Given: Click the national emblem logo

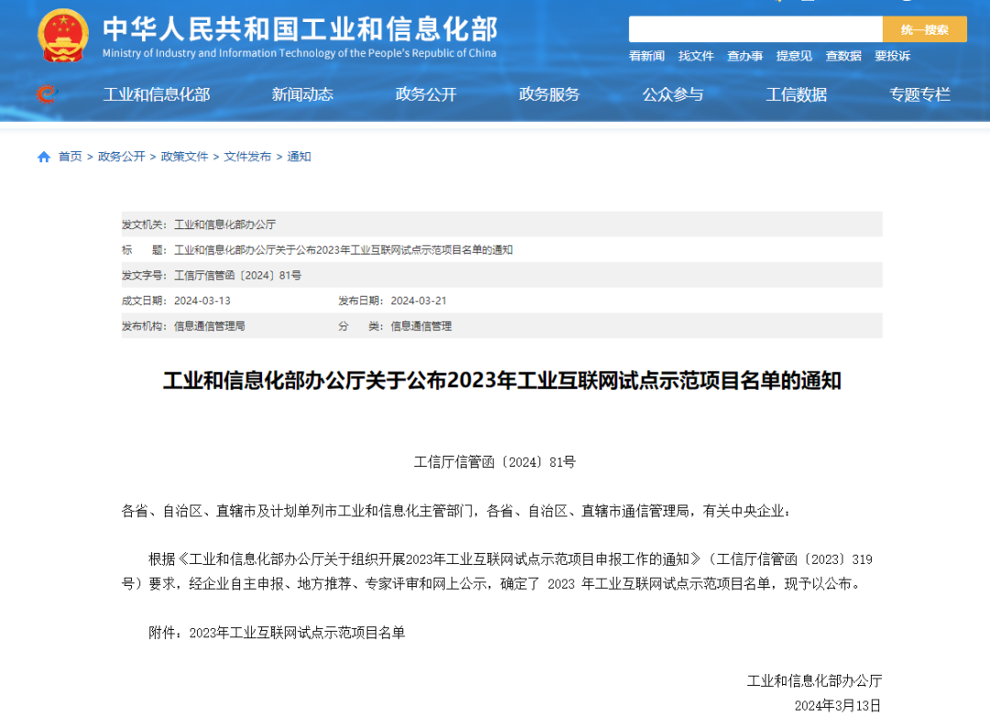Looking at the screenshot, I should click(x=63, y=36).
